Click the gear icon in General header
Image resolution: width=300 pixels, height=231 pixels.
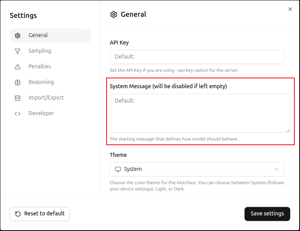[x=114, y=14]
